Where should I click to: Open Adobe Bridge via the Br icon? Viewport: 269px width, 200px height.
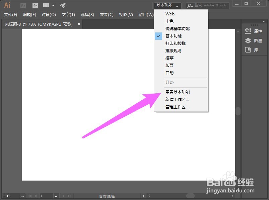coord(23,5)
